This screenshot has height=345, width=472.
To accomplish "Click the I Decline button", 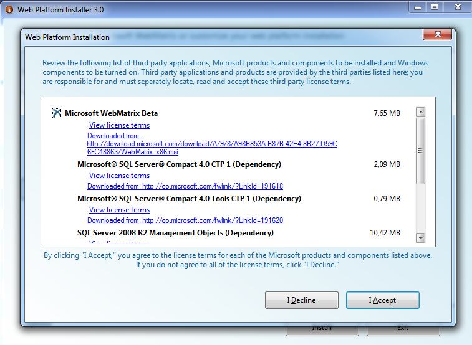I will click(x=302, y=300).
